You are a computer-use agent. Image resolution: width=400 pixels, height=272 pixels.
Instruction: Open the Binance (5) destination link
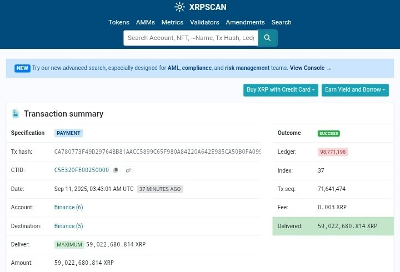coord(68,226)
